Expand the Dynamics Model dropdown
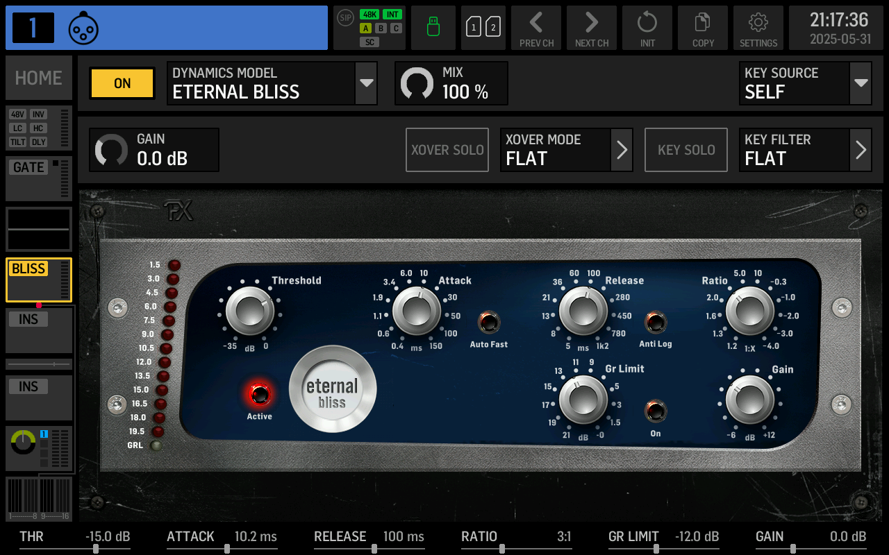The image size is (889, 555). [x=366, y=83]
